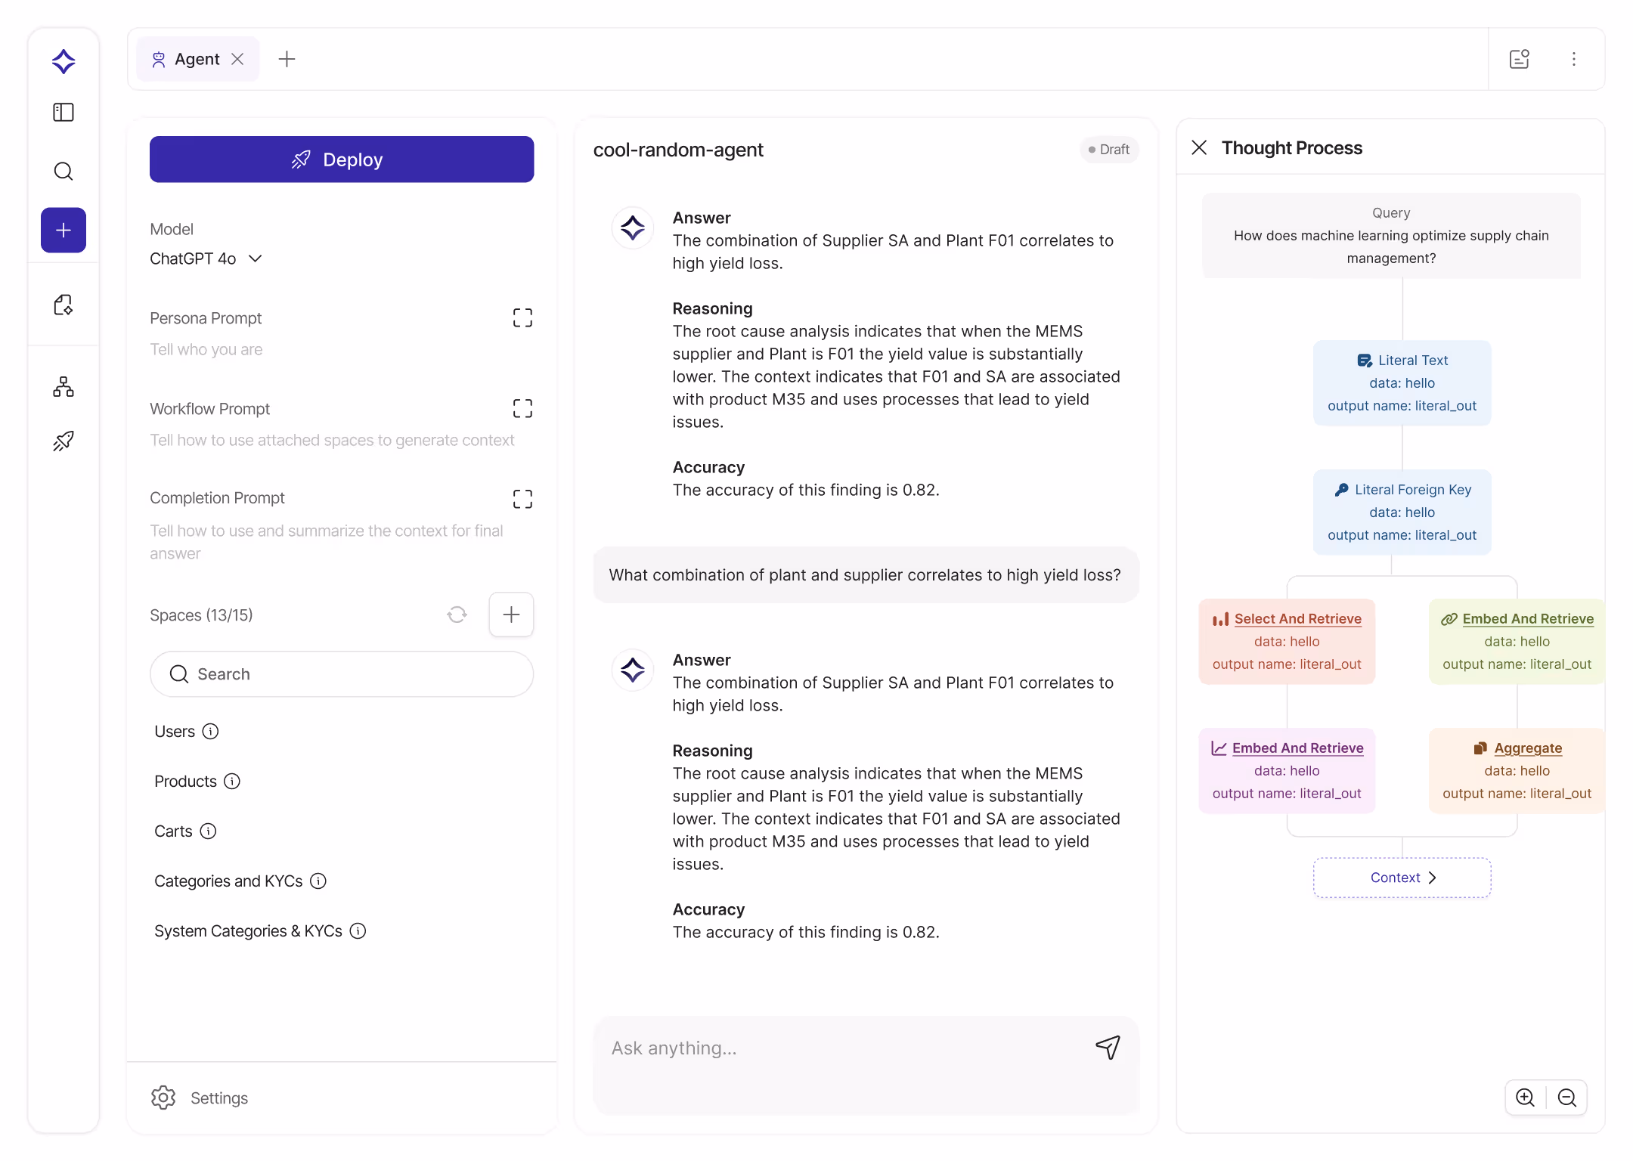The height and width of the screenshot is (1161, 1633).
Task: Show info tooltip for Products space
Action: click(232, 781)
